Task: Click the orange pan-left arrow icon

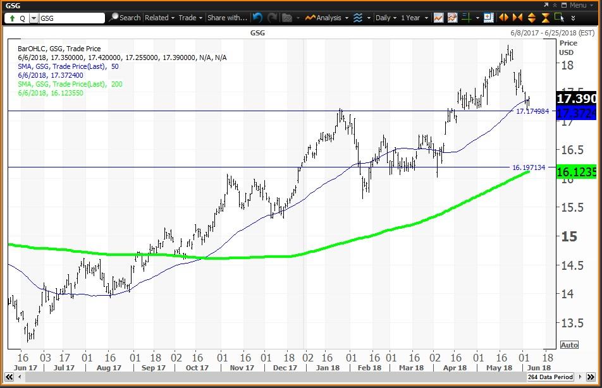Action: (x=505, y=18)
